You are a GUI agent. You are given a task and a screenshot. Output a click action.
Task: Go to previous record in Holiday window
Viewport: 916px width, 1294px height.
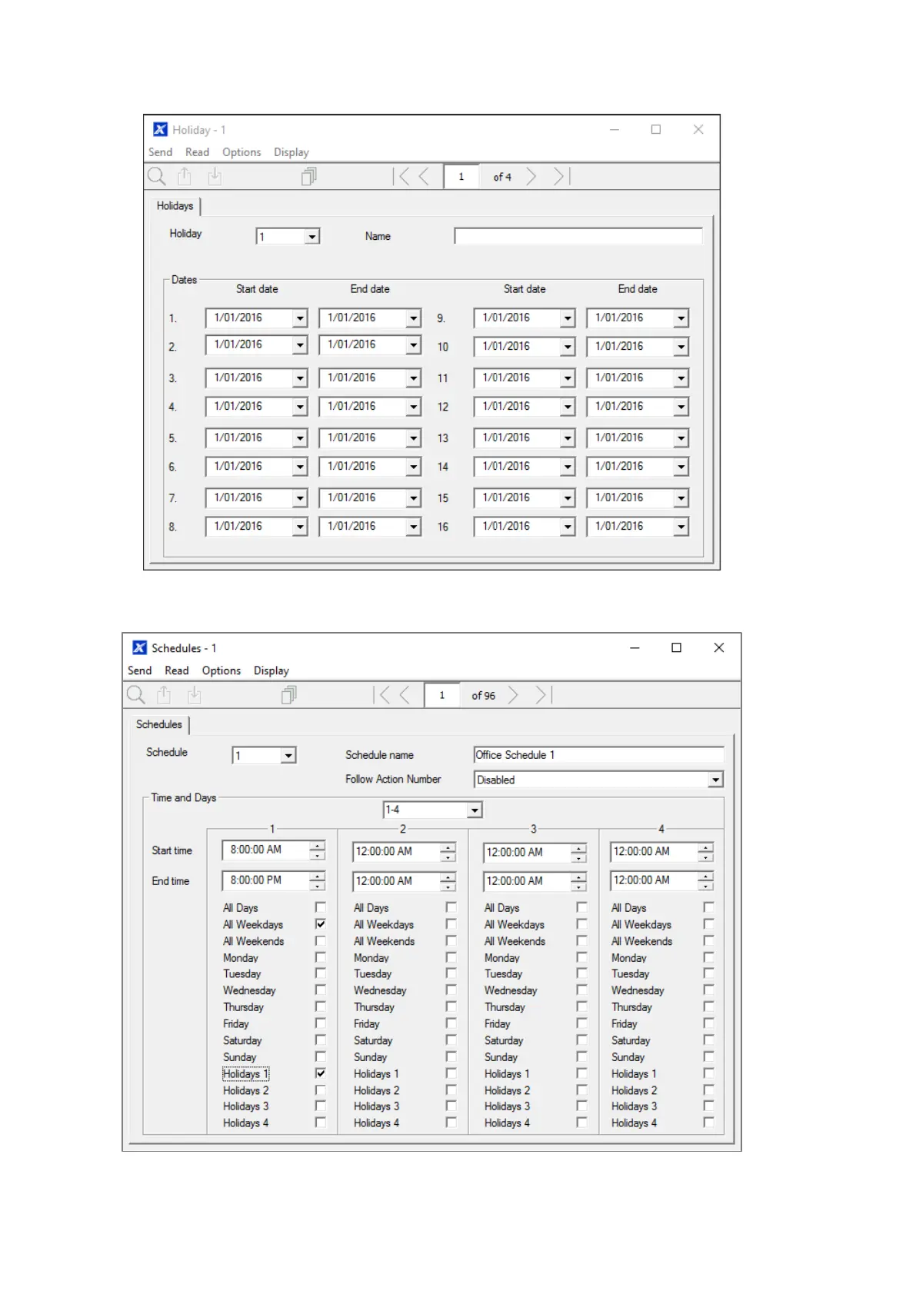pyautogui.click(x=424, y=177)
